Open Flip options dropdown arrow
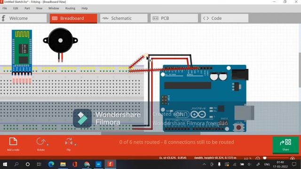The width and height of the screenshot is (301, 169). click(x=75, y=145)
